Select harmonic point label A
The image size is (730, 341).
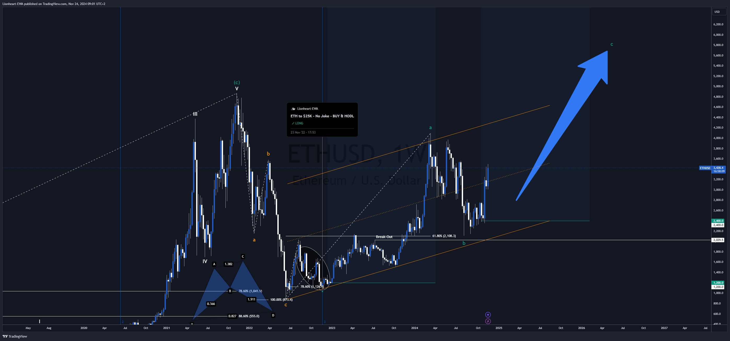pyautogui.click(x=214, y=264)
